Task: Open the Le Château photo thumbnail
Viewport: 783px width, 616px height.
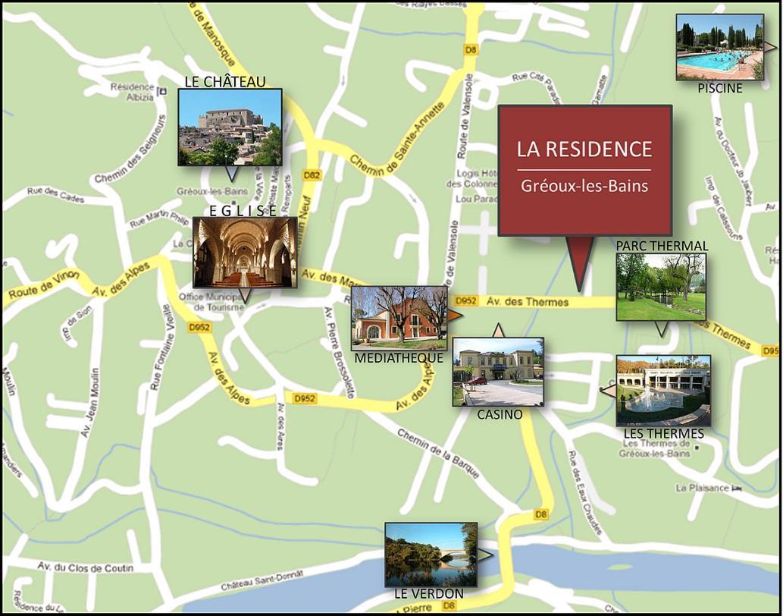Action: tap(230, 127)
